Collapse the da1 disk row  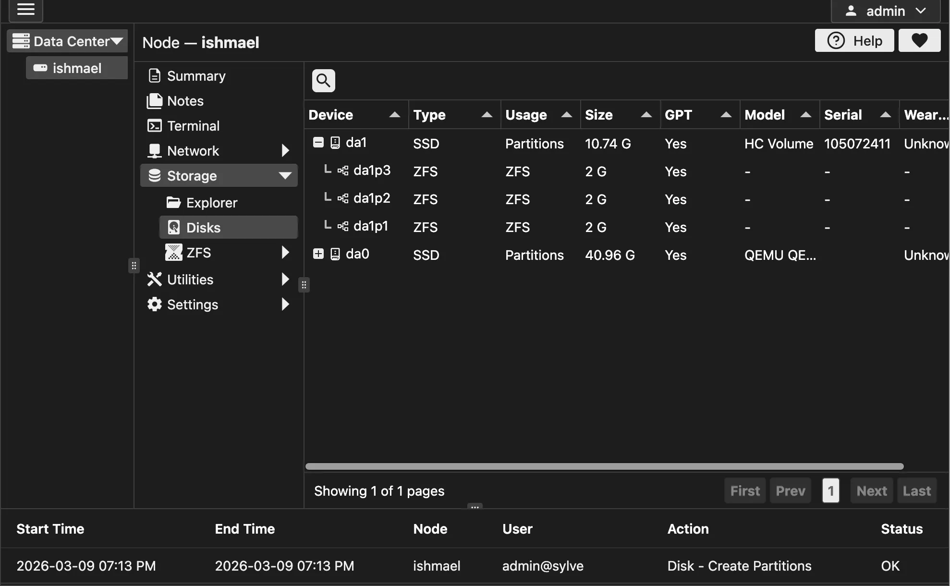pyautogui.click(x=318, y=143)
